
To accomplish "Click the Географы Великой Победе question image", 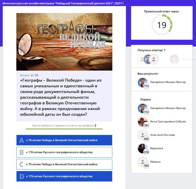I will pos(64,42).
